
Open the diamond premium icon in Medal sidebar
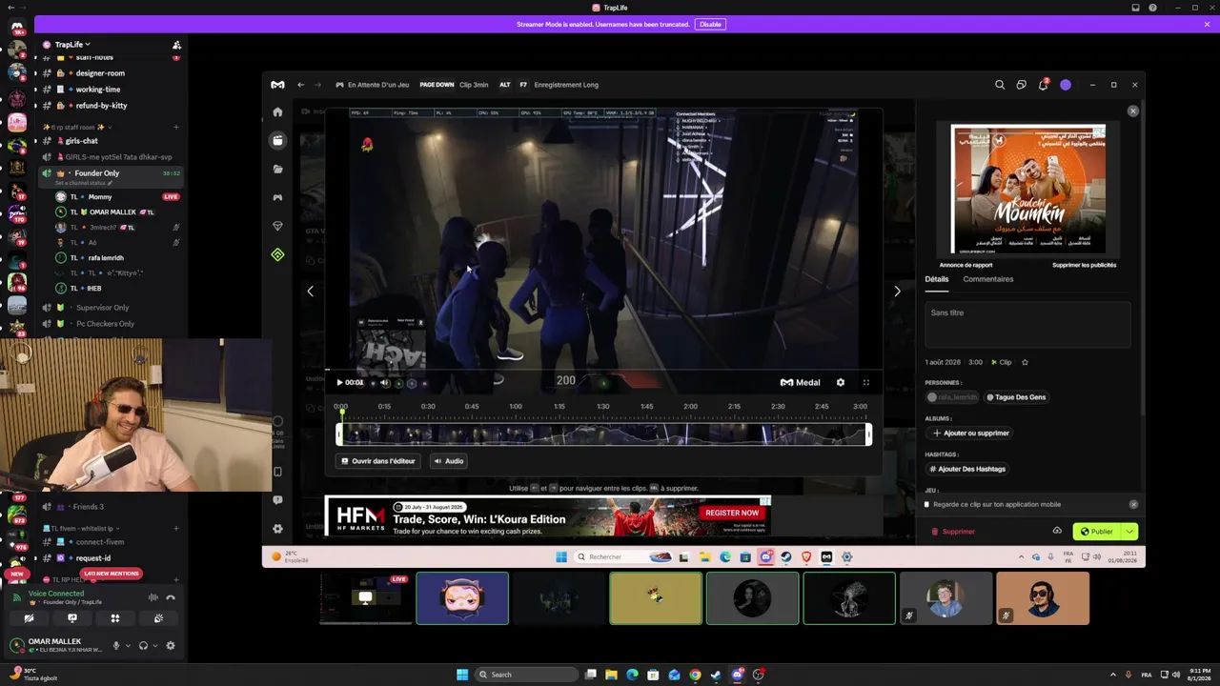tap(277, 226)
